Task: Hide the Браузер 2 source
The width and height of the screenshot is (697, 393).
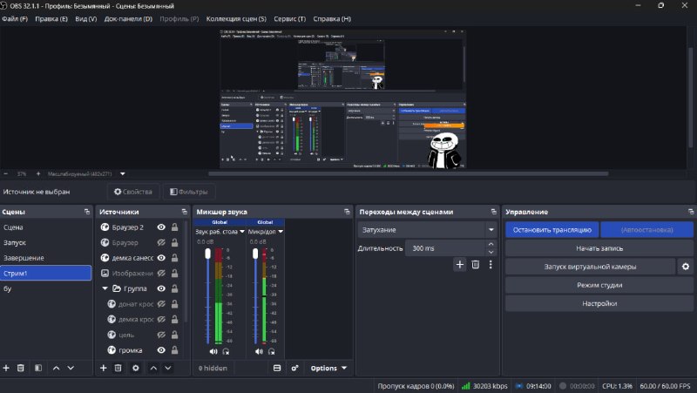Action: 161,227
